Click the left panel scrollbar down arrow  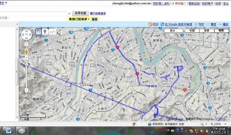17,117
